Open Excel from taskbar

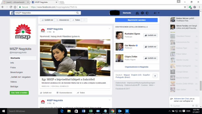(91, 111)
